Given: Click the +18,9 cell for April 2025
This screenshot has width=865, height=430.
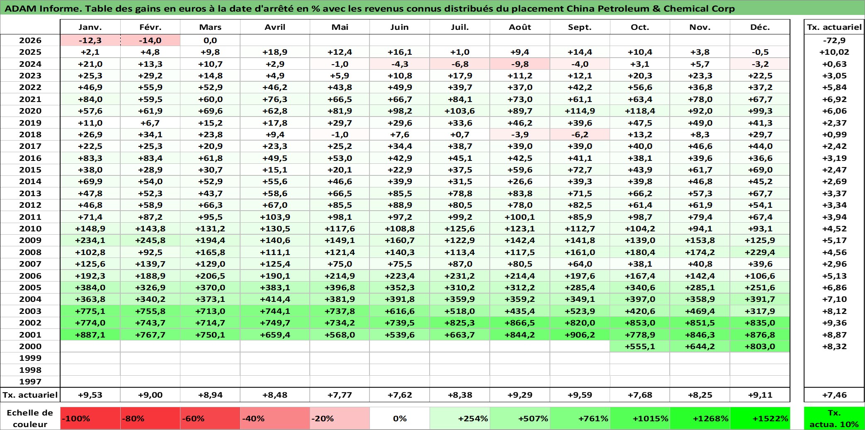Looking at the screenshot, I should pos(275,52).
